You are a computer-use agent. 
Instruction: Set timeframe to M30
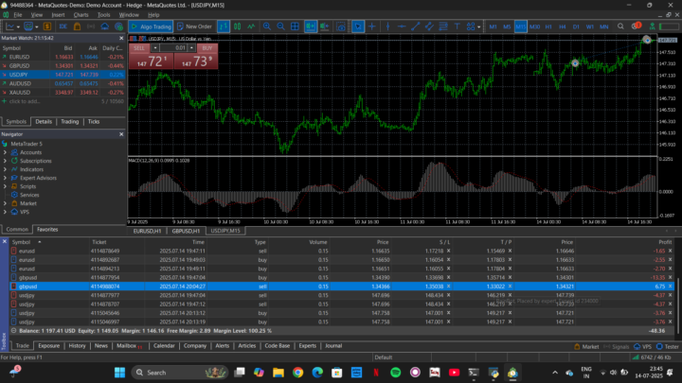tap(534, 26)
